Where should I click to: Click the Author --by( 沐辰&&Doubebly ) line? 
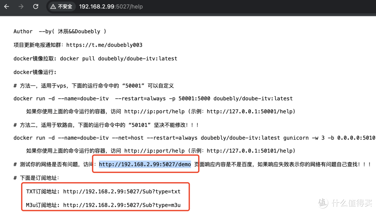click(x=60, y=31)
